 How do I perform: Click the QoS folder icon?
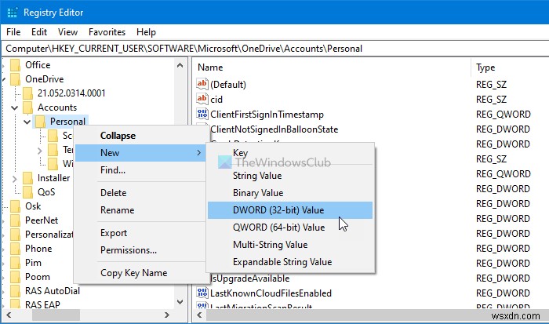click(x=28, y=192)
